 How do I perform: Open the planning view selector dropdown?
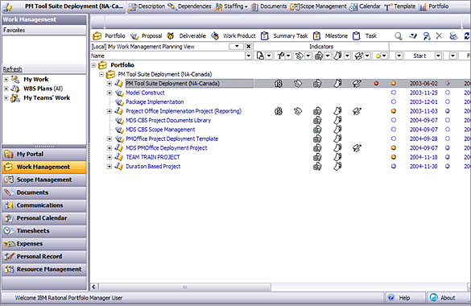236,46
